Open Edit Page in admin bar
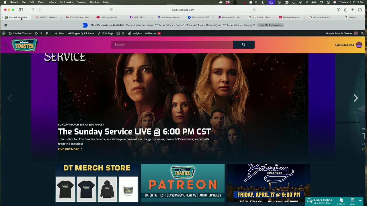367x206 pixels. (x=106, y=33)
